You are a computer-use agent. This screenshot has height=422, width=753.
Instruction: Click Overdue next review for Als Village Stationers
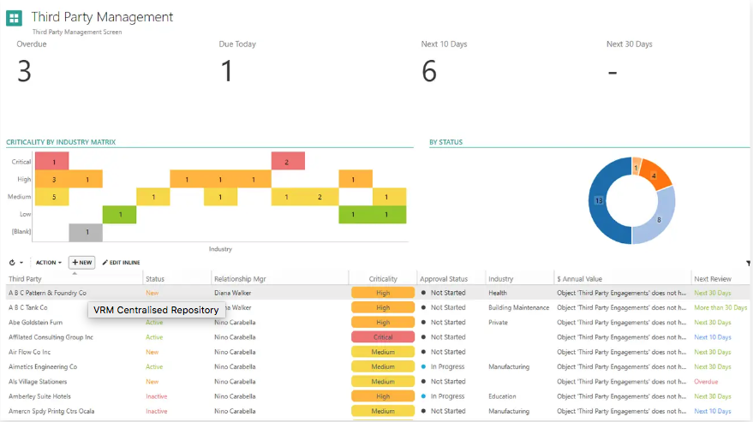click(706, 382)
